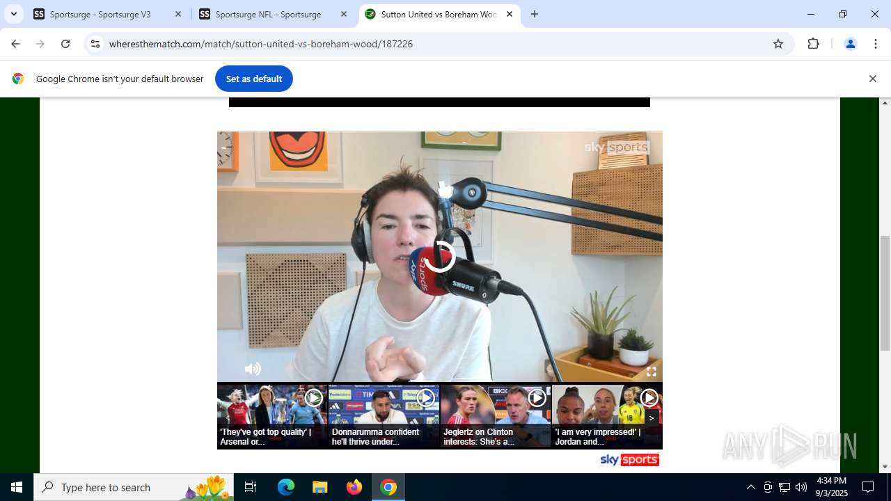Close the Sutton United tab
891x501 pixels.
tap(510, 14)
